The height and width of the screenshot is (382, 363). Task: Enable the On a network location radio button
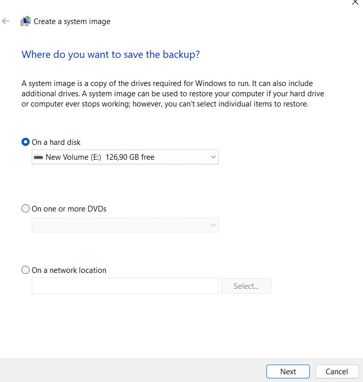[26, 270]
